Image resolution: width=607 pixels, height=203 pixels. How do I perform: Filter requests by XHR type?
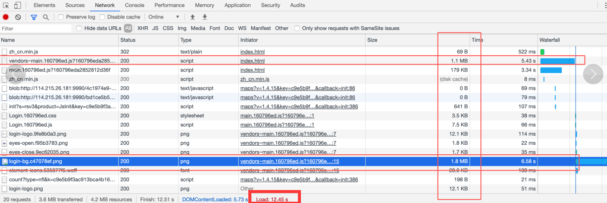click(x=142, y=28)
